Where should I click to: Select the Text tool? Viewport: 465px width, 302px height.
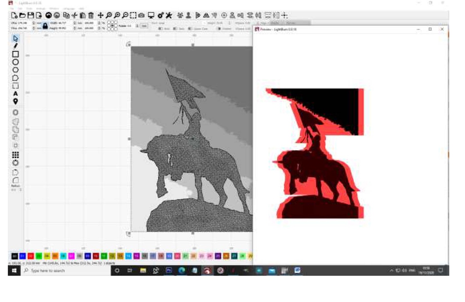pos(15,93)
